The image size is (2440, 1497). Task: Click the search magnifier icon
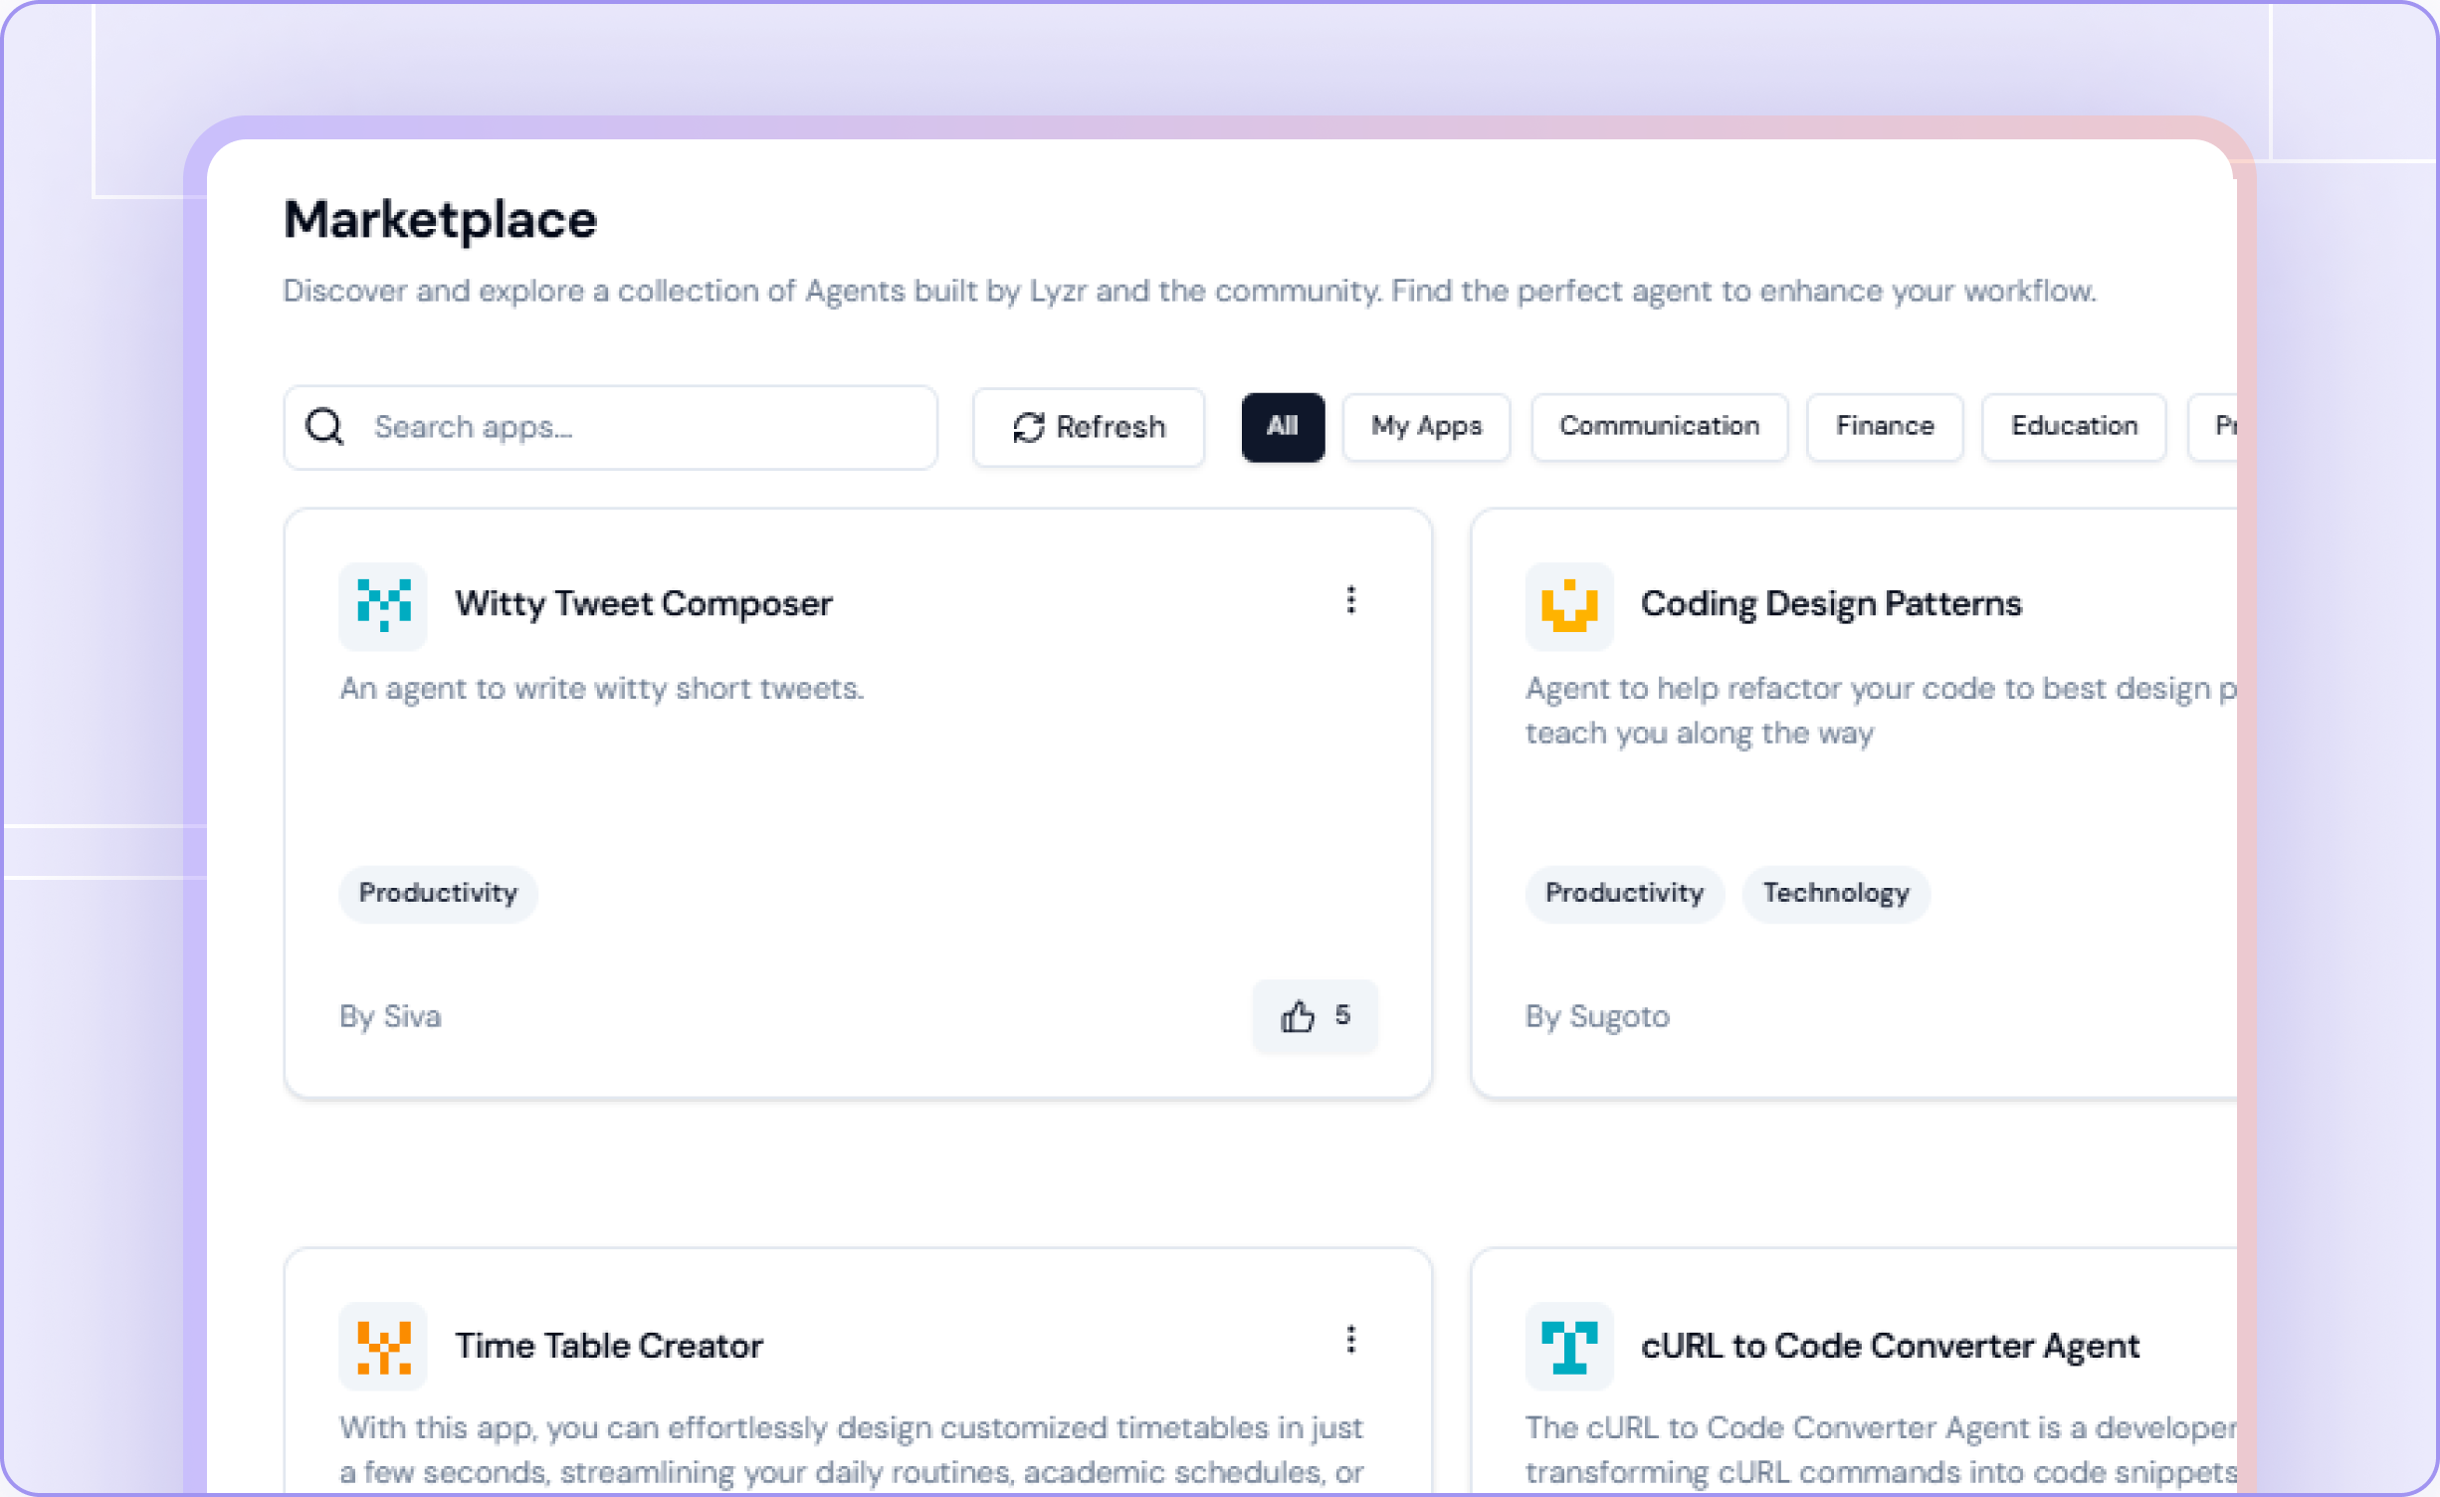pyautogui.click(x=324, y=427)
